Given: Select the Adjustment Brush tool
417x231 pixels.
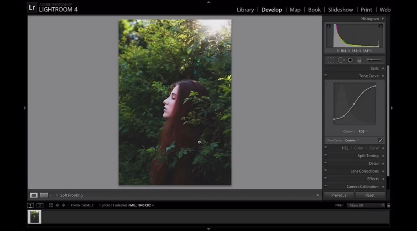Looking at the screenshot, I should tap(374, 60).
